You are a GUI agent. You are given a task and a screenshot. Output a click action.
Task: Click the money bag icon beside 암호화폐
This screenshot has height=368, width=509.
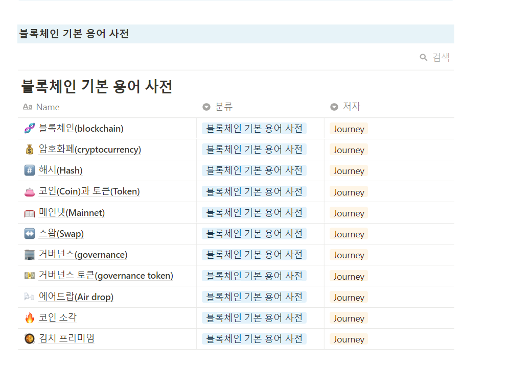[x=30, y=150]
